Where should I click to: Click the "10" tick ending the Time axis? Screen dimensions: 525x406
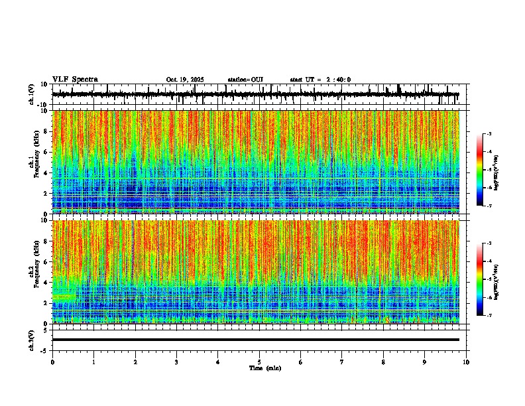click(466, 362)
